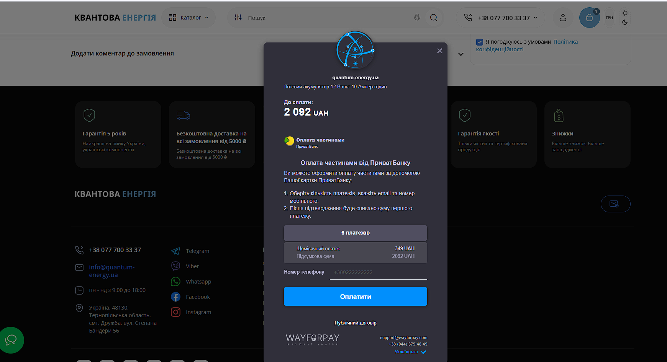This screenshot has height=362, width=667.
Task: Toggle the privacy policy agreement checkbox
Action: click(480, 42)
